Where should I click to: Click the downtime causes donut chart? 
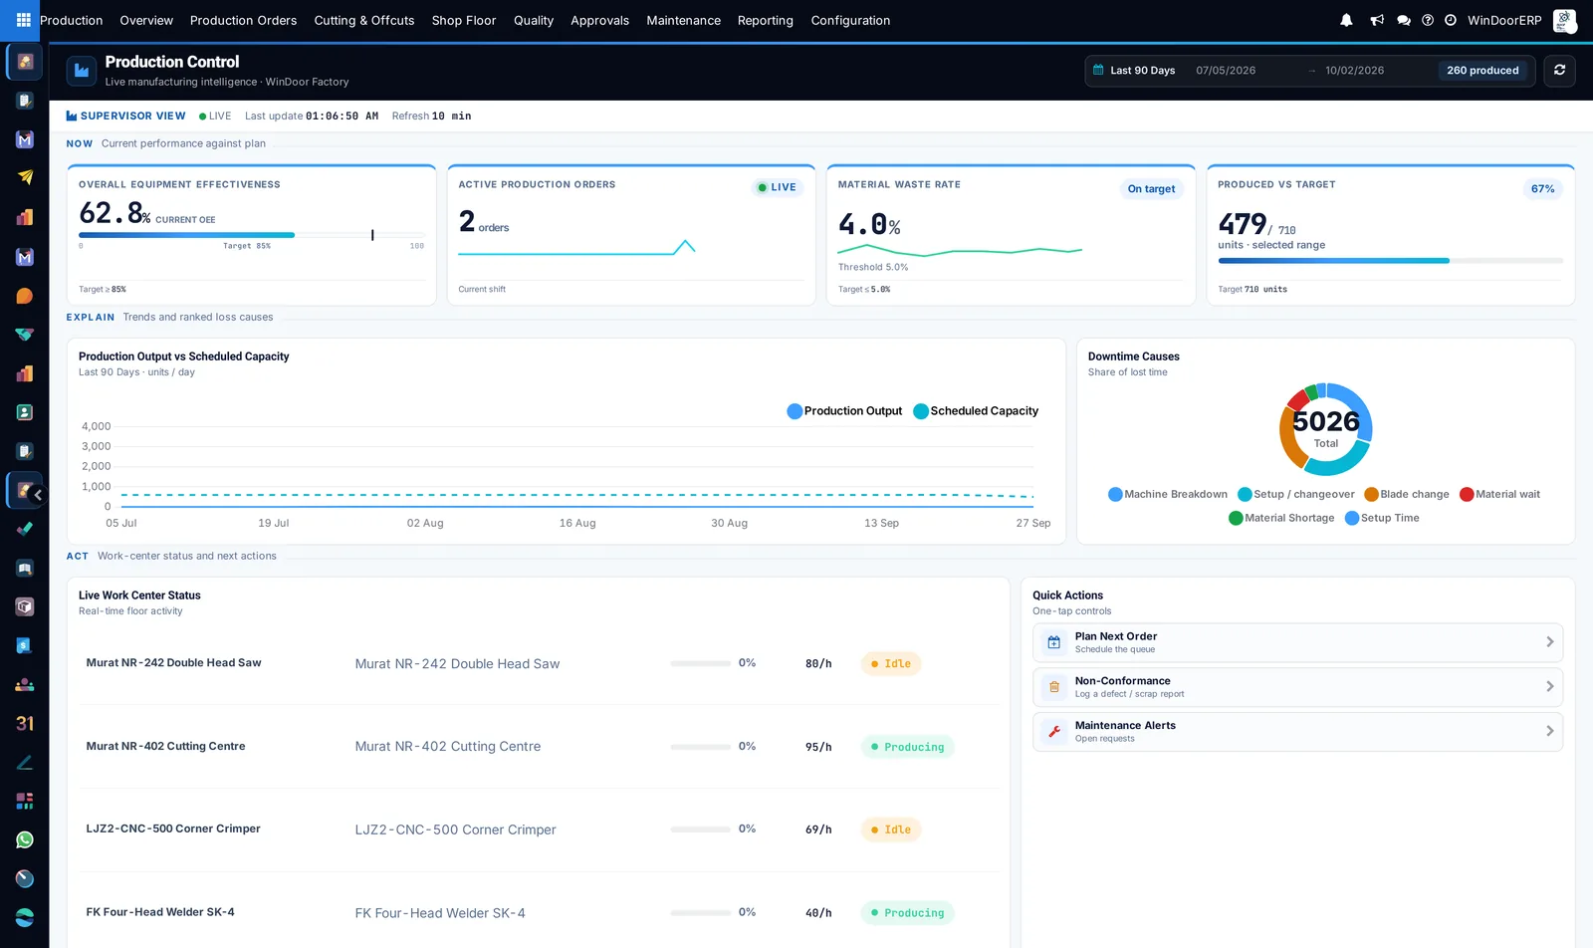coord(1326,429)
